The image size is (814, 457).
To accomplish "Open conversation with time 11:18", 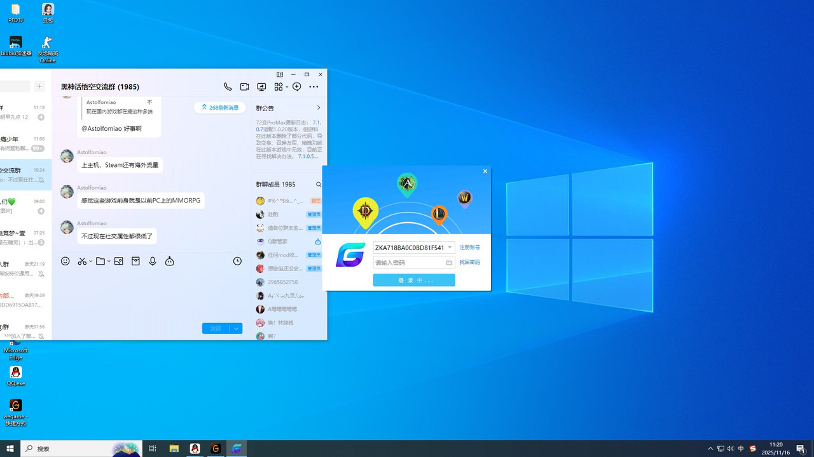I will tap(25, 112).
